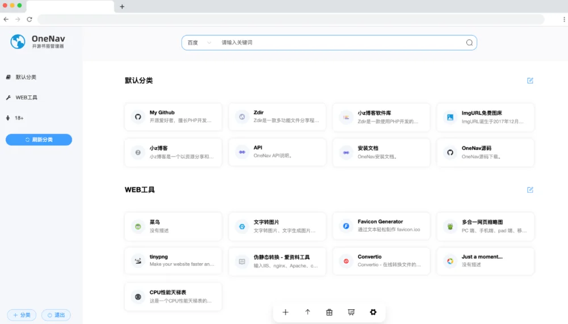Image resolution: width=568 pixels, height=324 pixels.
Task: Open the Zdir link title
Action: 258,112
